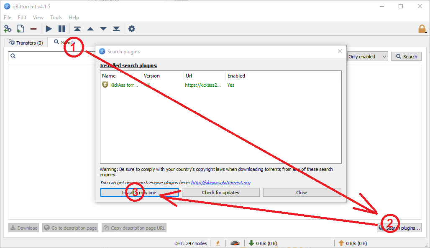Click Copy description page URL button
This screenshot has width=430, height=248.
pyautogui.click(x=134, y=228)
